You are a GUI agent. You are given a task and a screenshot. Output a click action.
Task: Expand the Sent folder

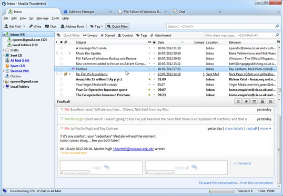[x=4, y=55]
